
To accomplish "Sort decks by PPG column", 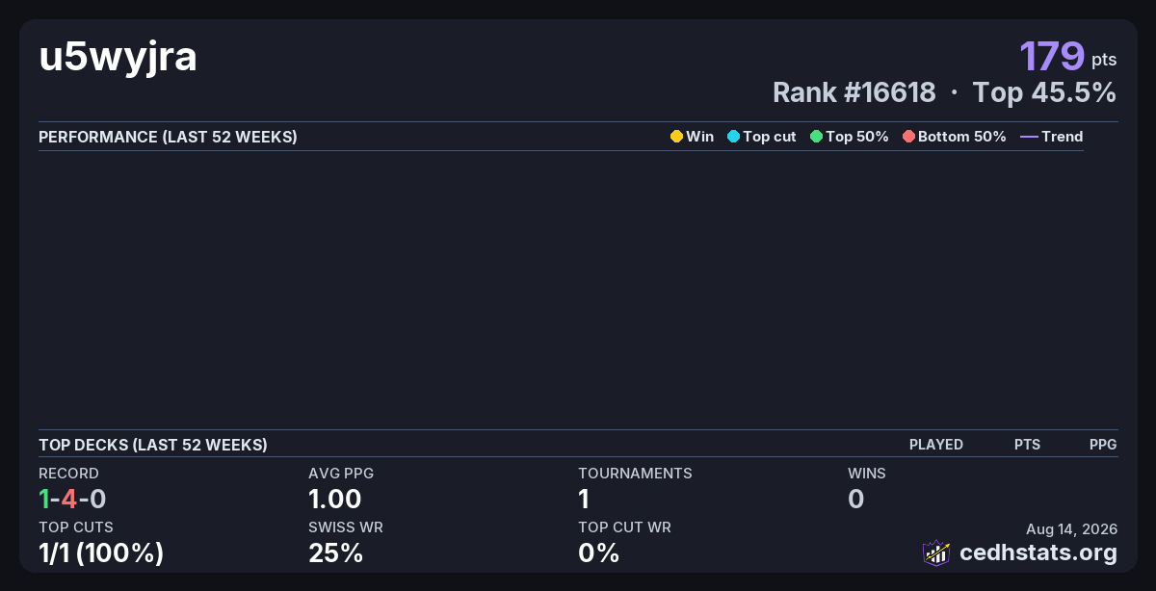I will pos(1103,445).
